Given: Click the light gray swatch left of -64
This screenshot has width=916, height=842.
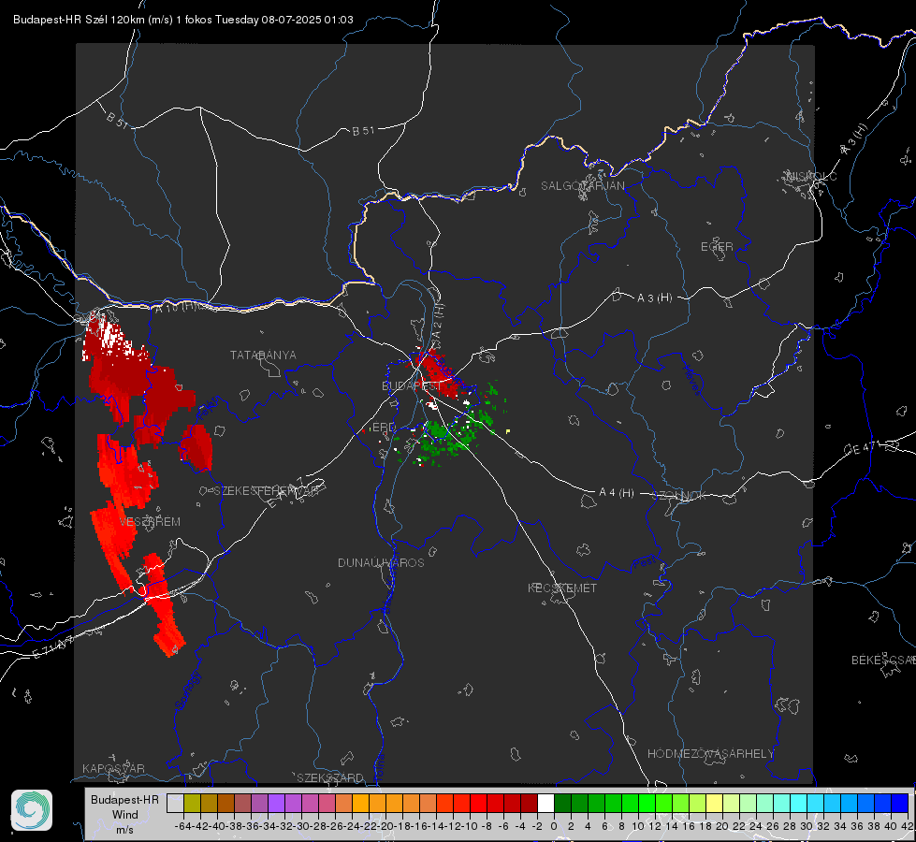Looking at the screenshot, I should click(x=175, y=803).
